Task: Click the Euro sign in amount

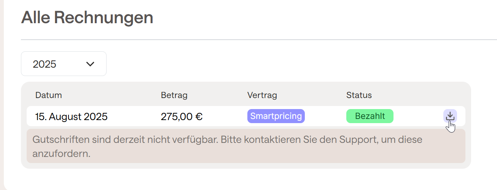Action: coord(199,116)
